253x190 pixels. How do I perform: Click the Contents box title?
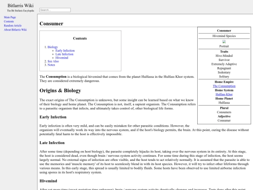coord(80,38)
